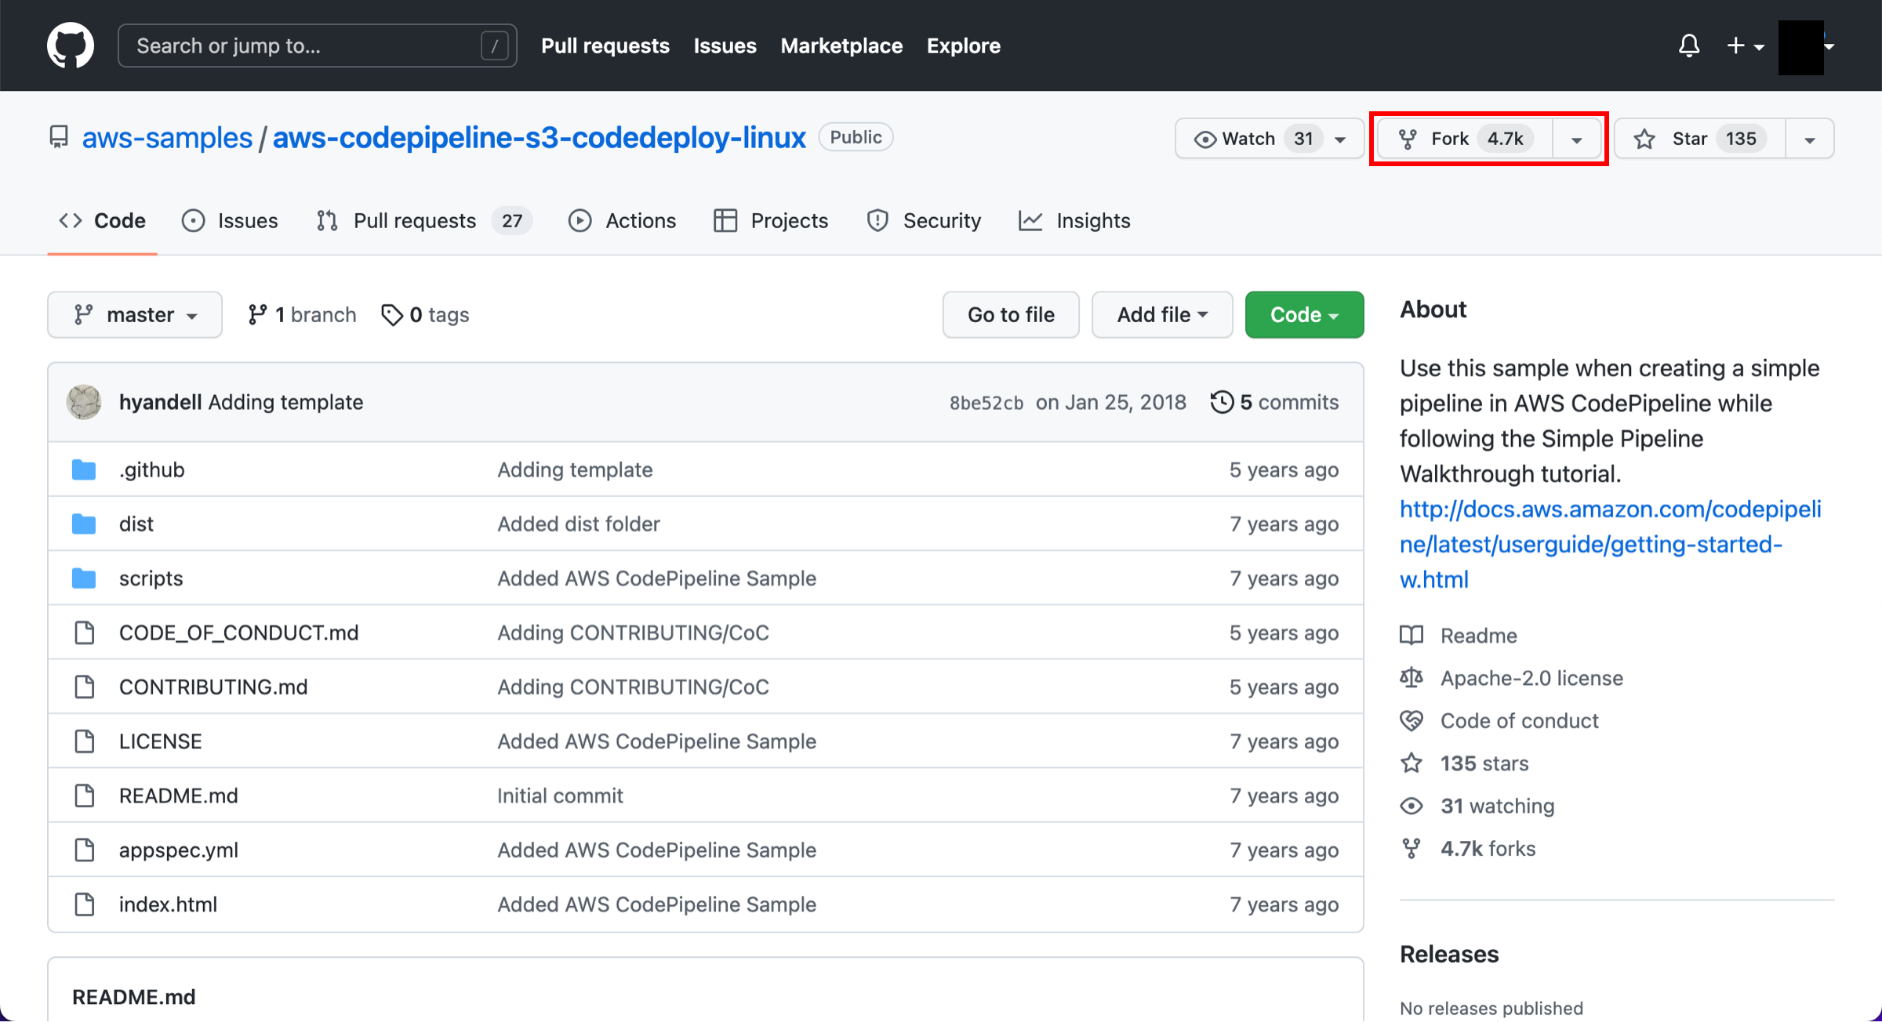View the 1 branch link
This screenshot has width=1882, height=1022.
point(302,315)
